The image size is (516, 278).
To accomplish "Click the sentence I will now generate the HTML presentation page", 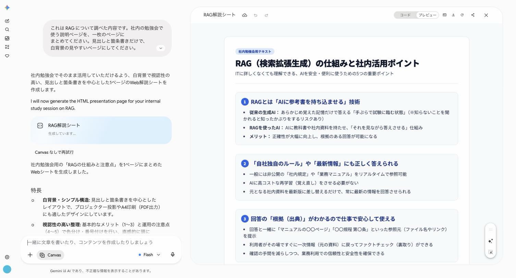I will coord(96,105).
